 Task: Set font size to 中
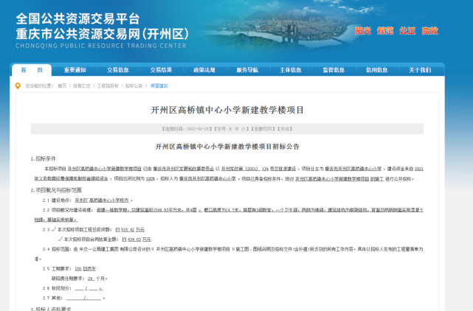[237, 129]
